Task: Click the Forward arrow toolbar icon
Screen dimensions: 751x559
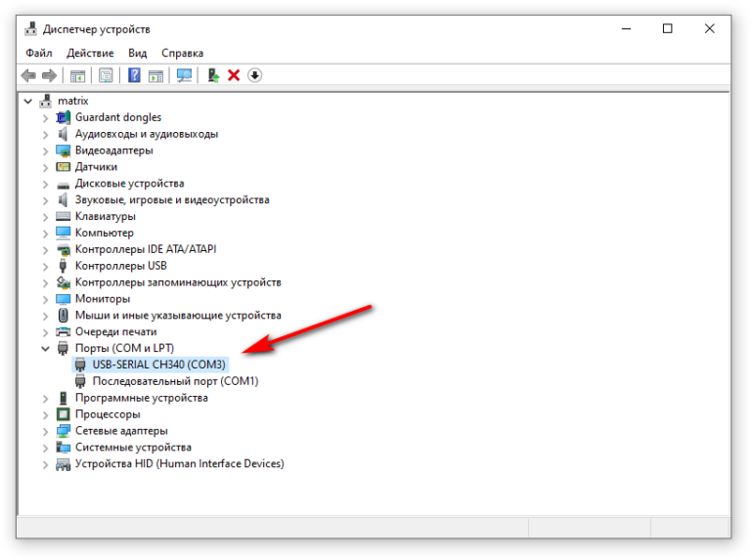Action: click(x=49, y=75)
